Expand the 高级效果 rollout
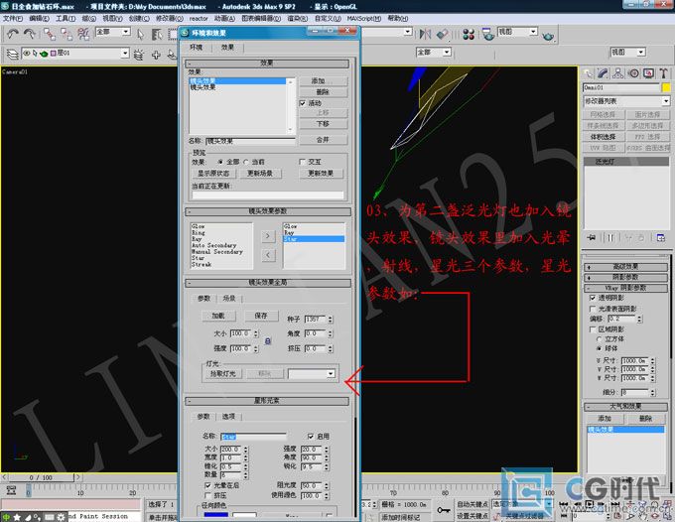The image size is (675, 522). [625, 267]
